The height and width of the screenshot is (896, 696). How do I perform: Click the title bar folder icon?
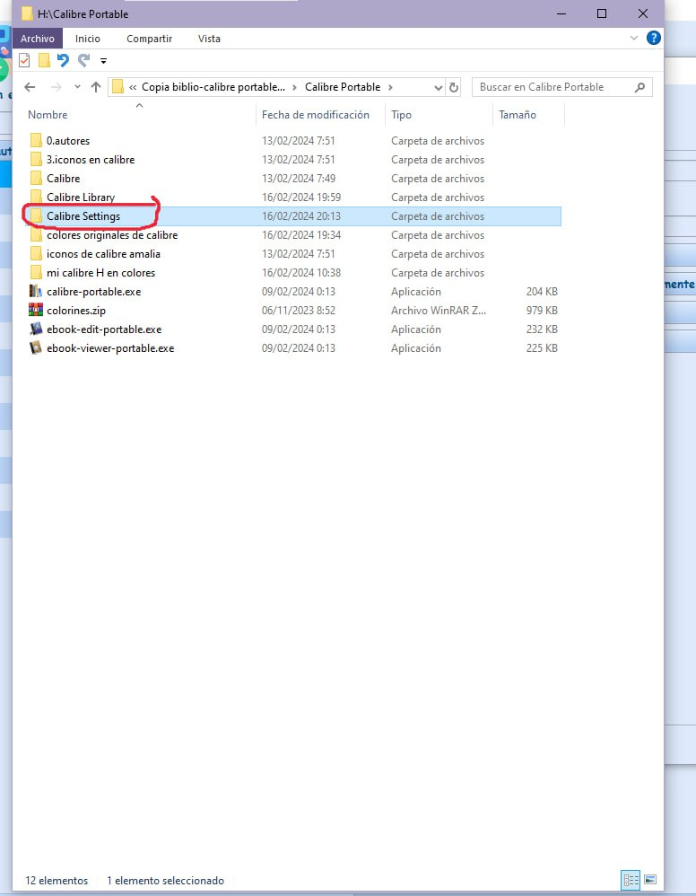point(26,13)
